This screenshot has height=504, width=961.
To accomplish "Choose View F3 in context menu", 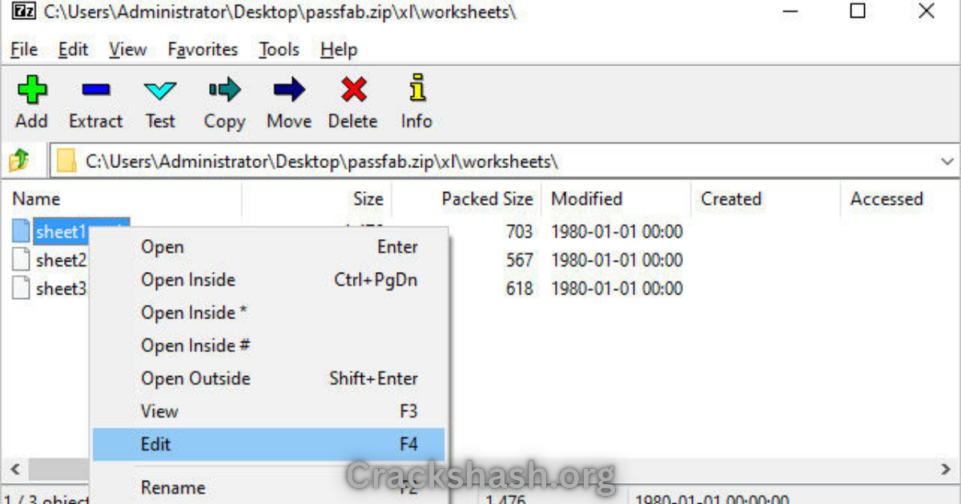I will (268, 411).
